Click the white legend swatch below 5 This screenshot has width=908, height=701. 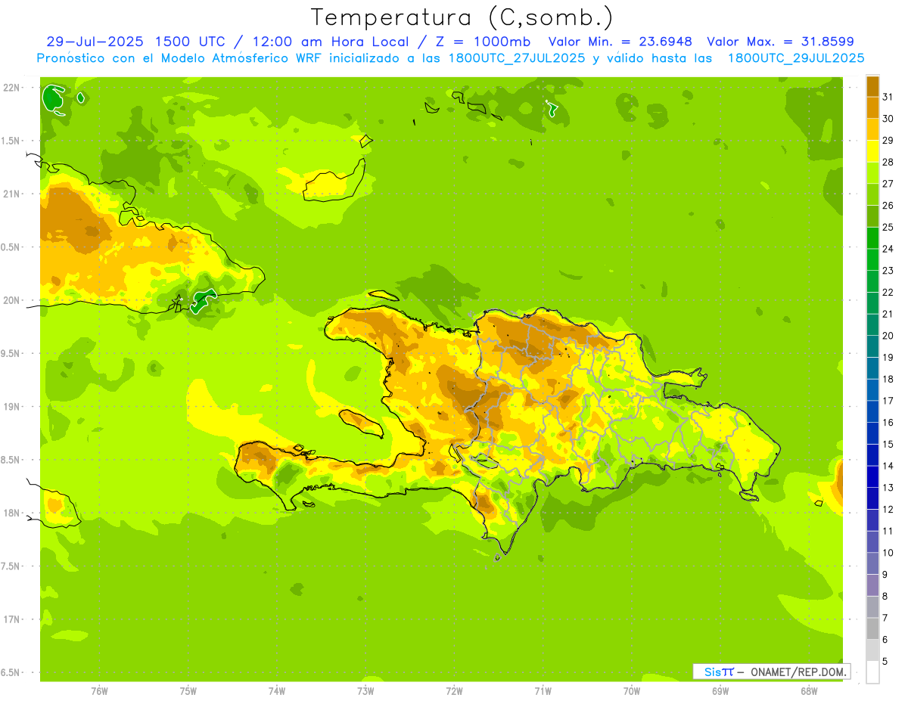(x=872, y=672)
